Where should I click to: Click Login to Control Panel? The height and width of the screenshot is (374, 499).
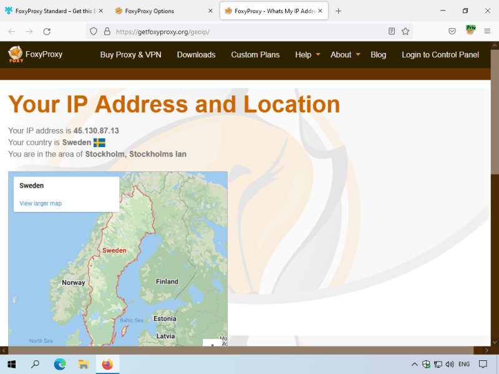pyautogui.click(x=440, y=55)
